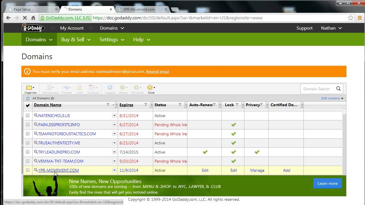Click the Status column filter icon
The width and height of the screenshot is (365, 205).
tap(180, 105)
